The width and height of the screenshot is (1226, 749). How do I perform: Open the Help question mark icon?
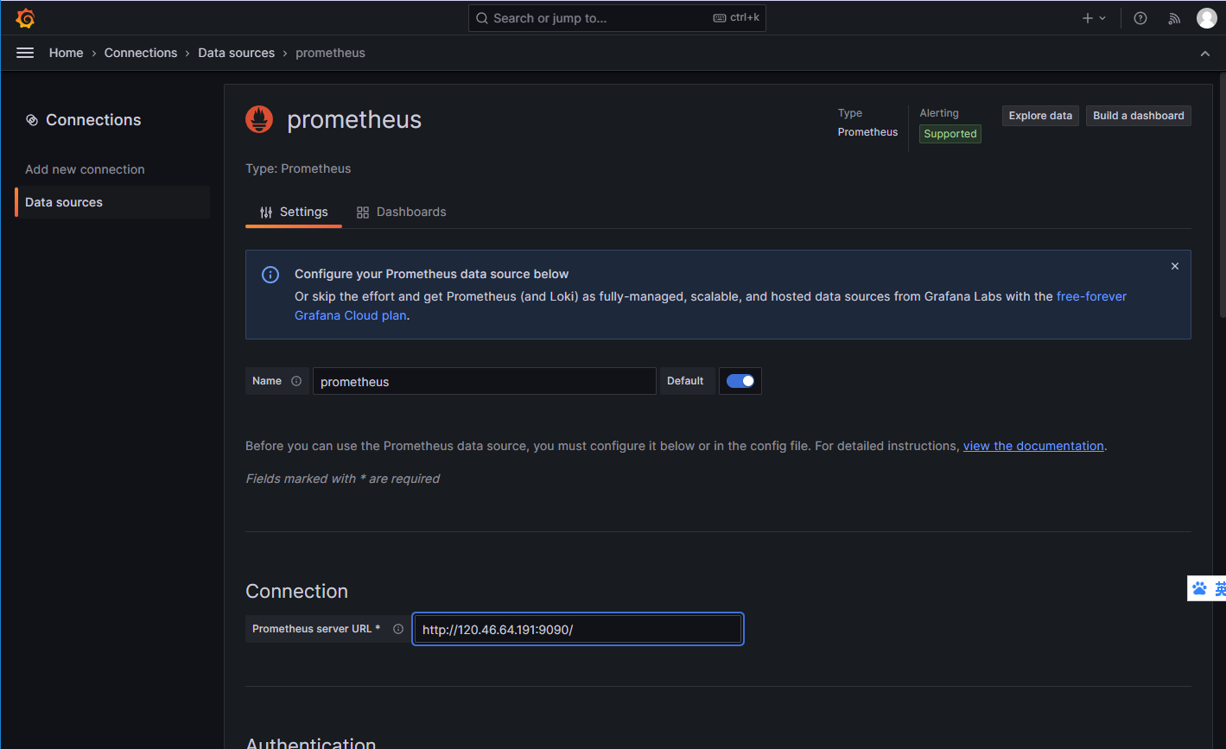1140,17
